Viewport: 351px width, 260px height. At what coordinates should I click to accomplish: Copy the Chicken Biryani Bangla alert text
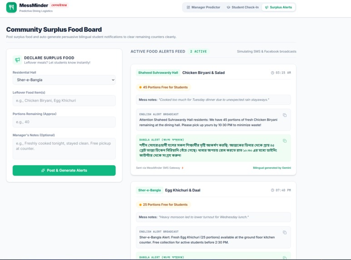point(285,141)
